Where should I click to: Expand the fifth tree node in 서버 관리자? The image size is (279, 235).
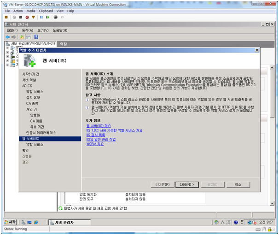click(x=8, y=65)
